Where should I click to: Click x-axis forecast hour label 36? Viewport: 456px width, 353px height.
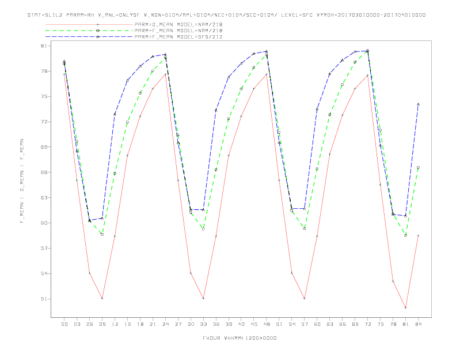216,324
